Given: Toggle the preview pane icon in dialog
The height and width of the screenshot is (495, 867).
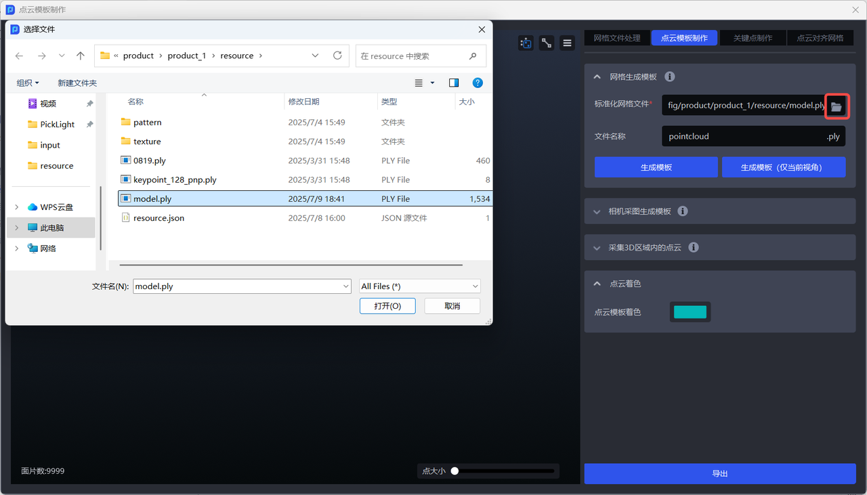Looking at the screenshot, I should point(454,83).
